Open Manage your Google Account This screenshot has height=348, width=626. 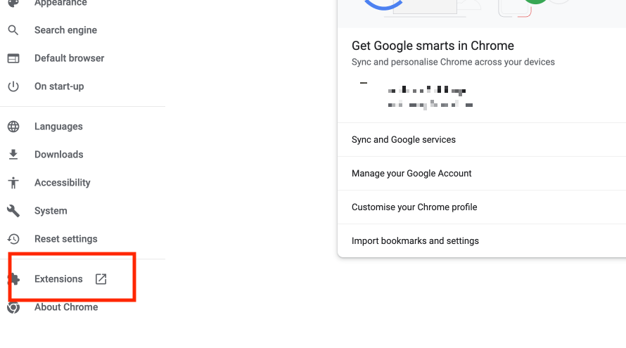pyautogui.click(x=482, y=173)
